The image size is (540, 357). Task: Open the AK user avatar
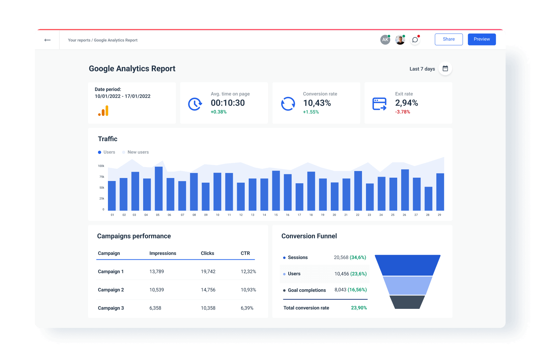click(385, 40)
